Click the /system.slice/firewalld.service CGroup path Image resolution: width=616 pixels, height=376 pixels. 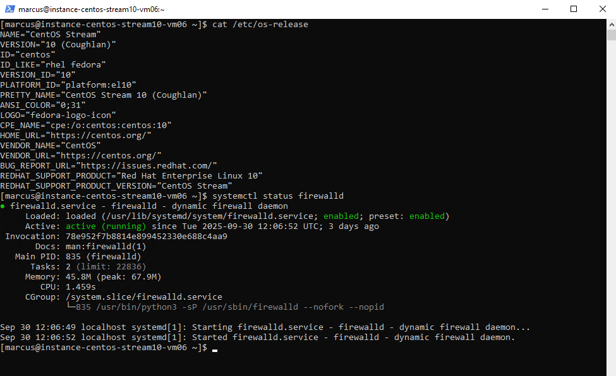coord(144,297)
